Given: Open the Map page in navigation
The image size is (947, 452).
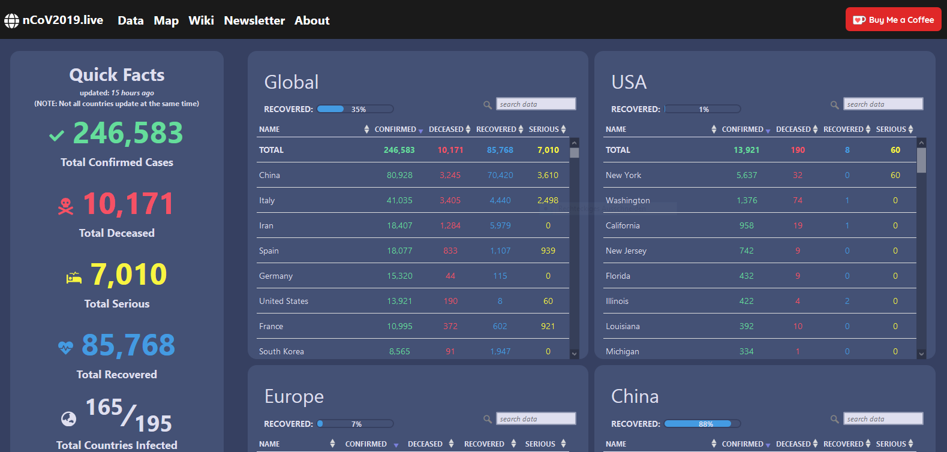Looking at the screenshot, I should [x=166, y=20].
